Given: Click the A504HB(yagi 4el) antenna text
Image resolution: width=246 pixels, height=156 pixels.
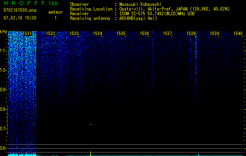Looking at the screenshot, I should tap(138, 18).
